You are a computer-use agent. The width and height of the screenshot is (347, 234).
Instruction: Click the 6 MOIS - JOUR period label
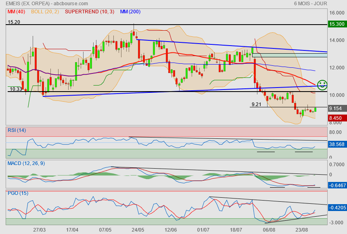click(x=311, y=4)
